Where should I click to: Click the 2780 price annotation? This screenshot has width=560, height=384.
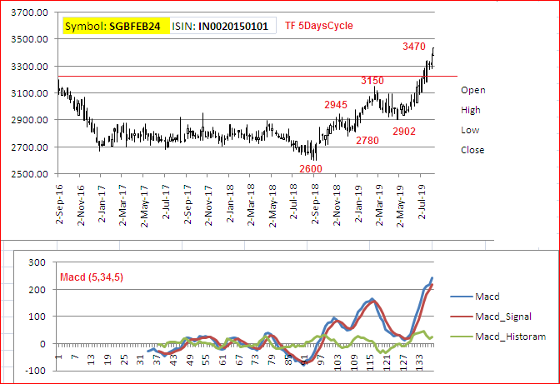click(367, 141)
